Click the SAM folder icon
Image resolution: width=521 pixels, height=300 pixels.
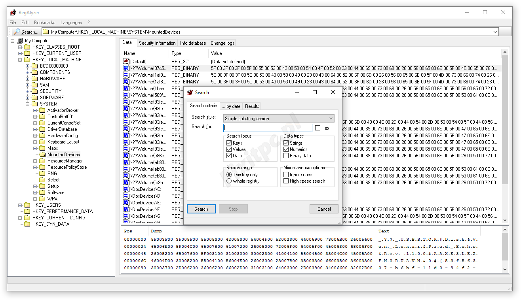pos(34,85)
